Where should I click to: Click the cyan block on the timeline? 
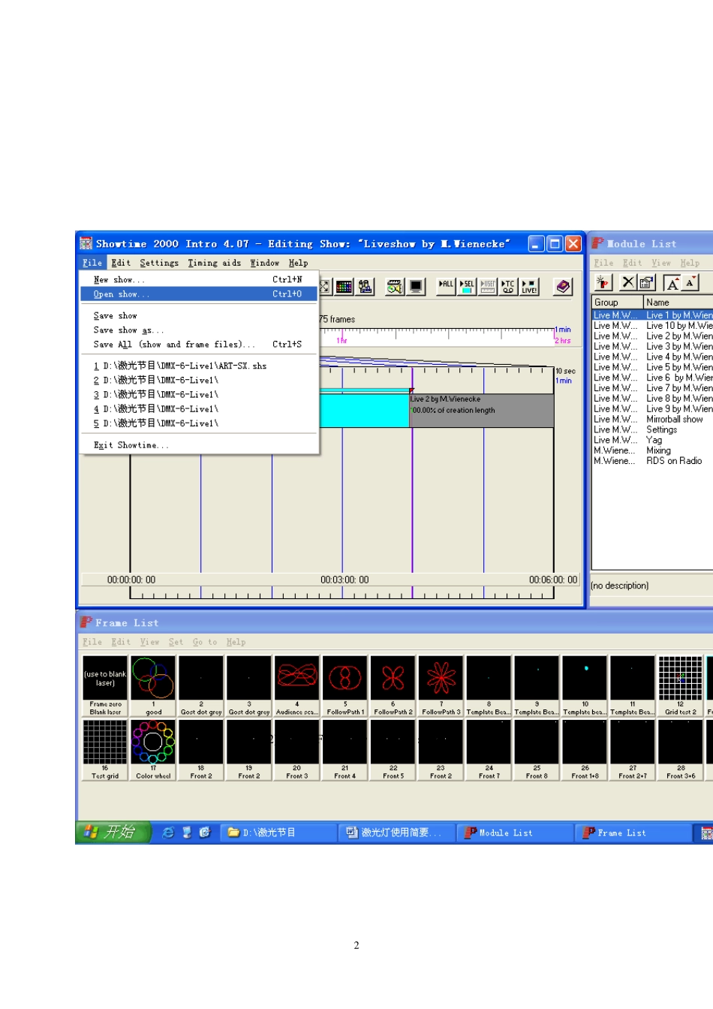tap(364, 411)
